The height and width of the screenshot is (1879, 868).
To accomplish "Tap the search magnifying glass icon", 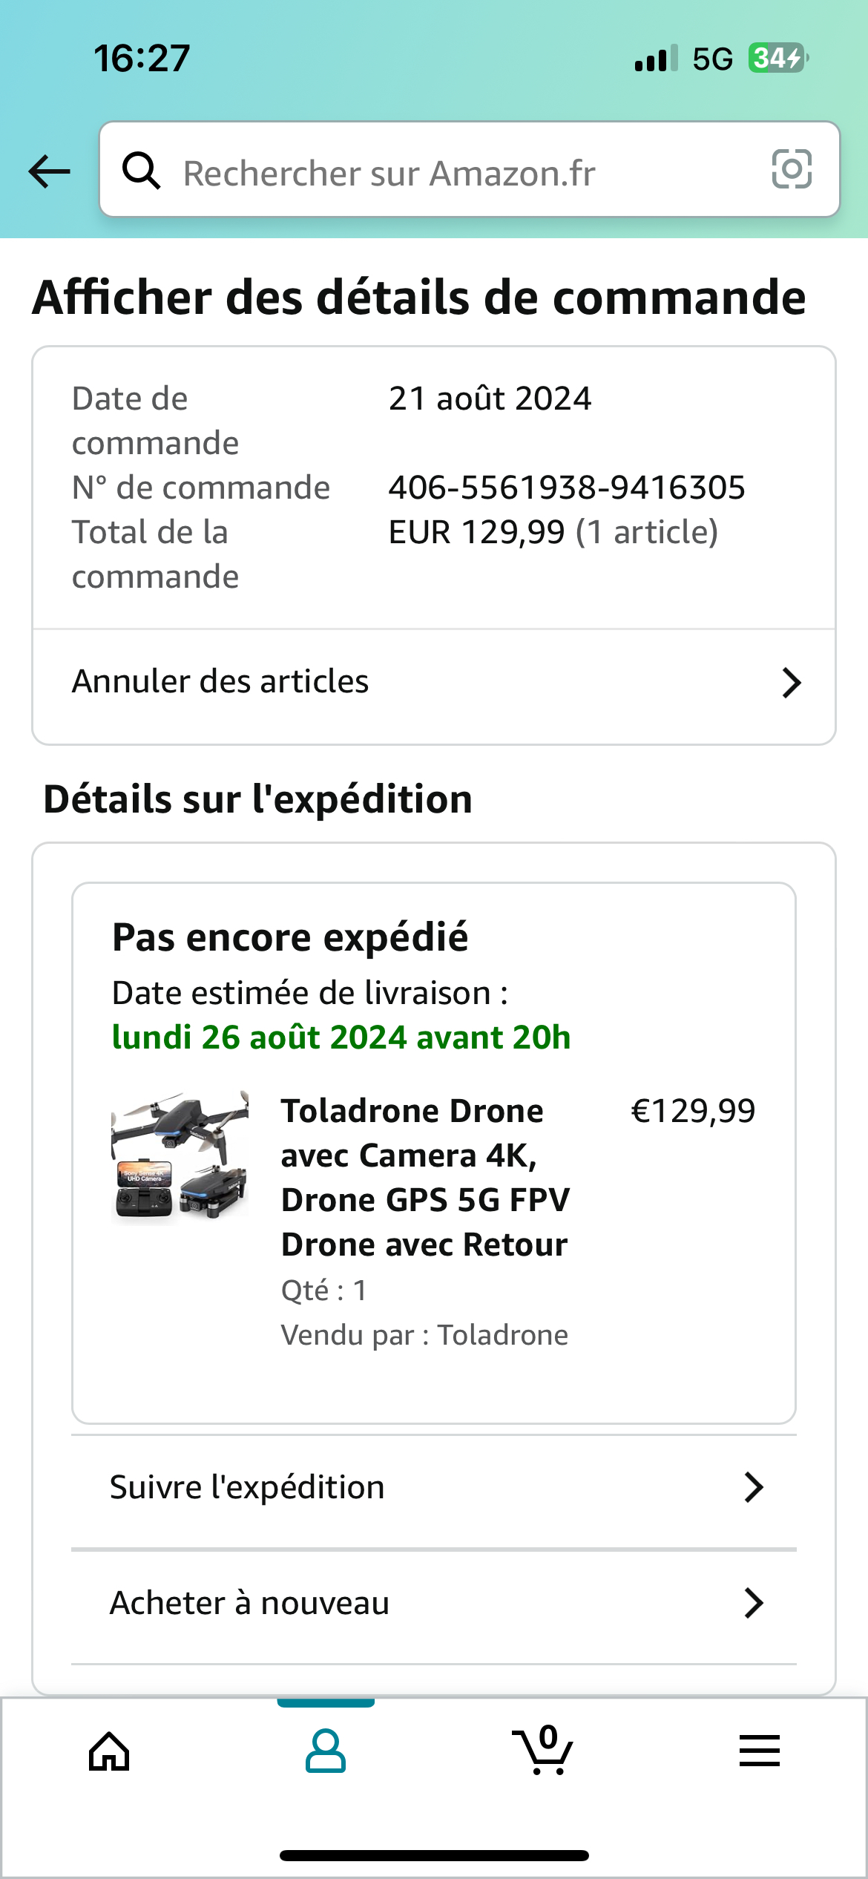I will (141, 171).
